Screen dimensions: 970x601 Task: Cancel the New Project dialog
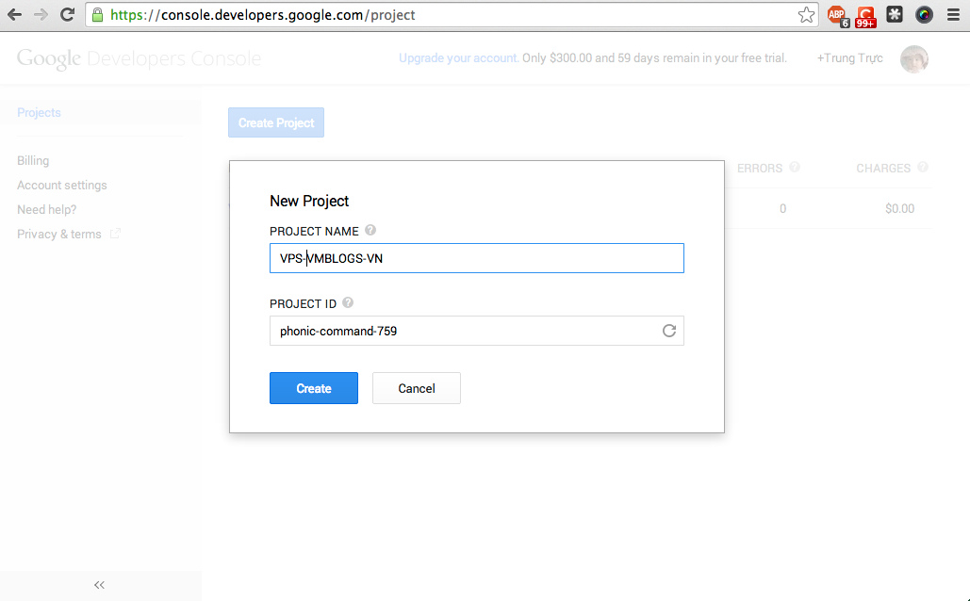click(x=416, y=388)
